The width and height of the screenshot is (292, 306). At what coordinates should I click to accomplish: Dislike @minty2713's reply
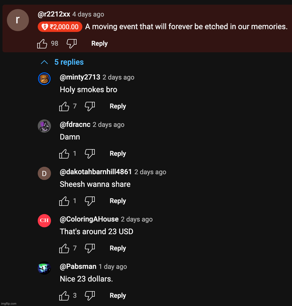point(90,106)
